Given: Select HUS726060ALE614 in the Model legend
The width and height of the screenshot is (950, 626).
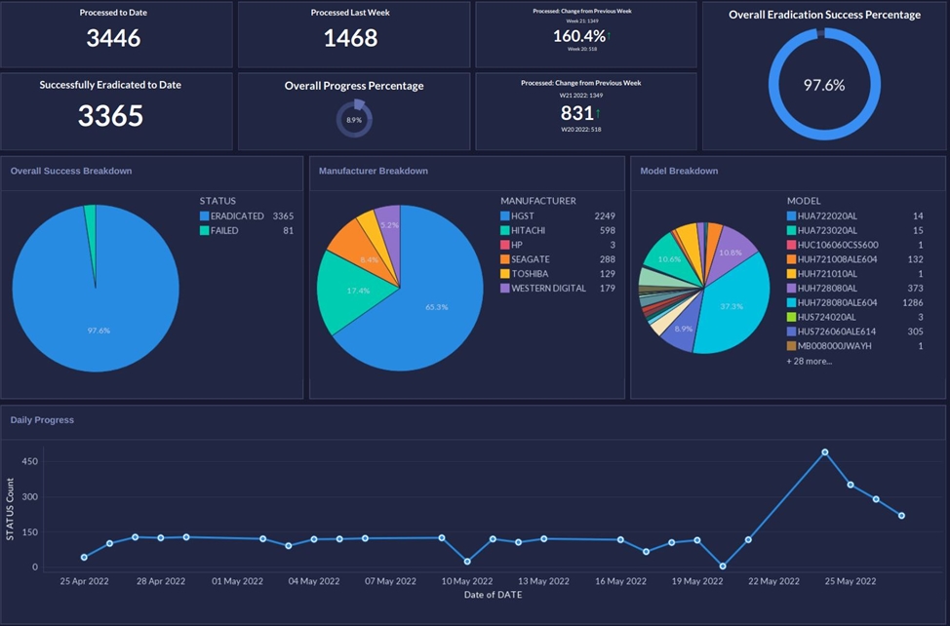Looking at the screenshot, I should pyautogui.click(x=837, y=332).
